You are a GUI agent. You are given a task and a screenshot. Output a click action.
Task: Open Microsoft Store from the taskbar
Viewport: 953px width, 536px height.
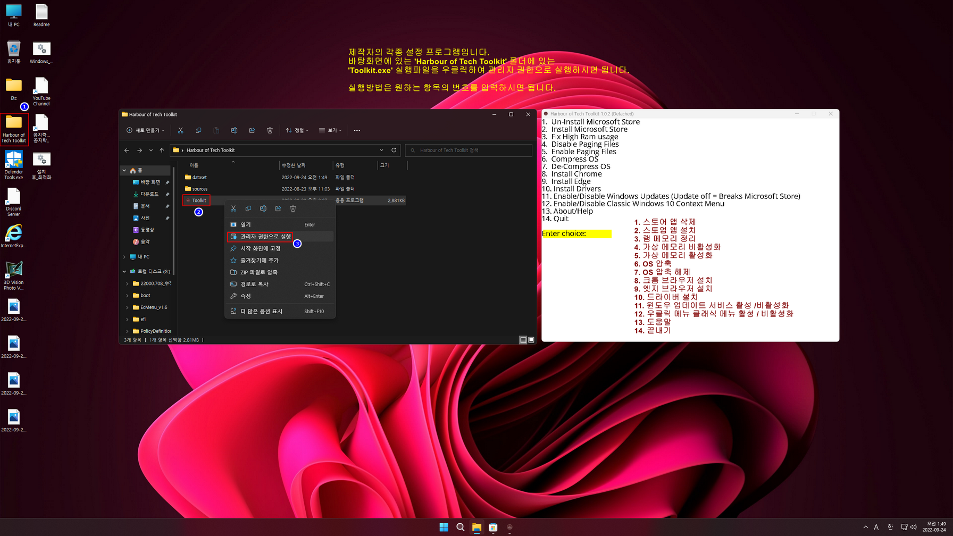(x=493, y=527)
